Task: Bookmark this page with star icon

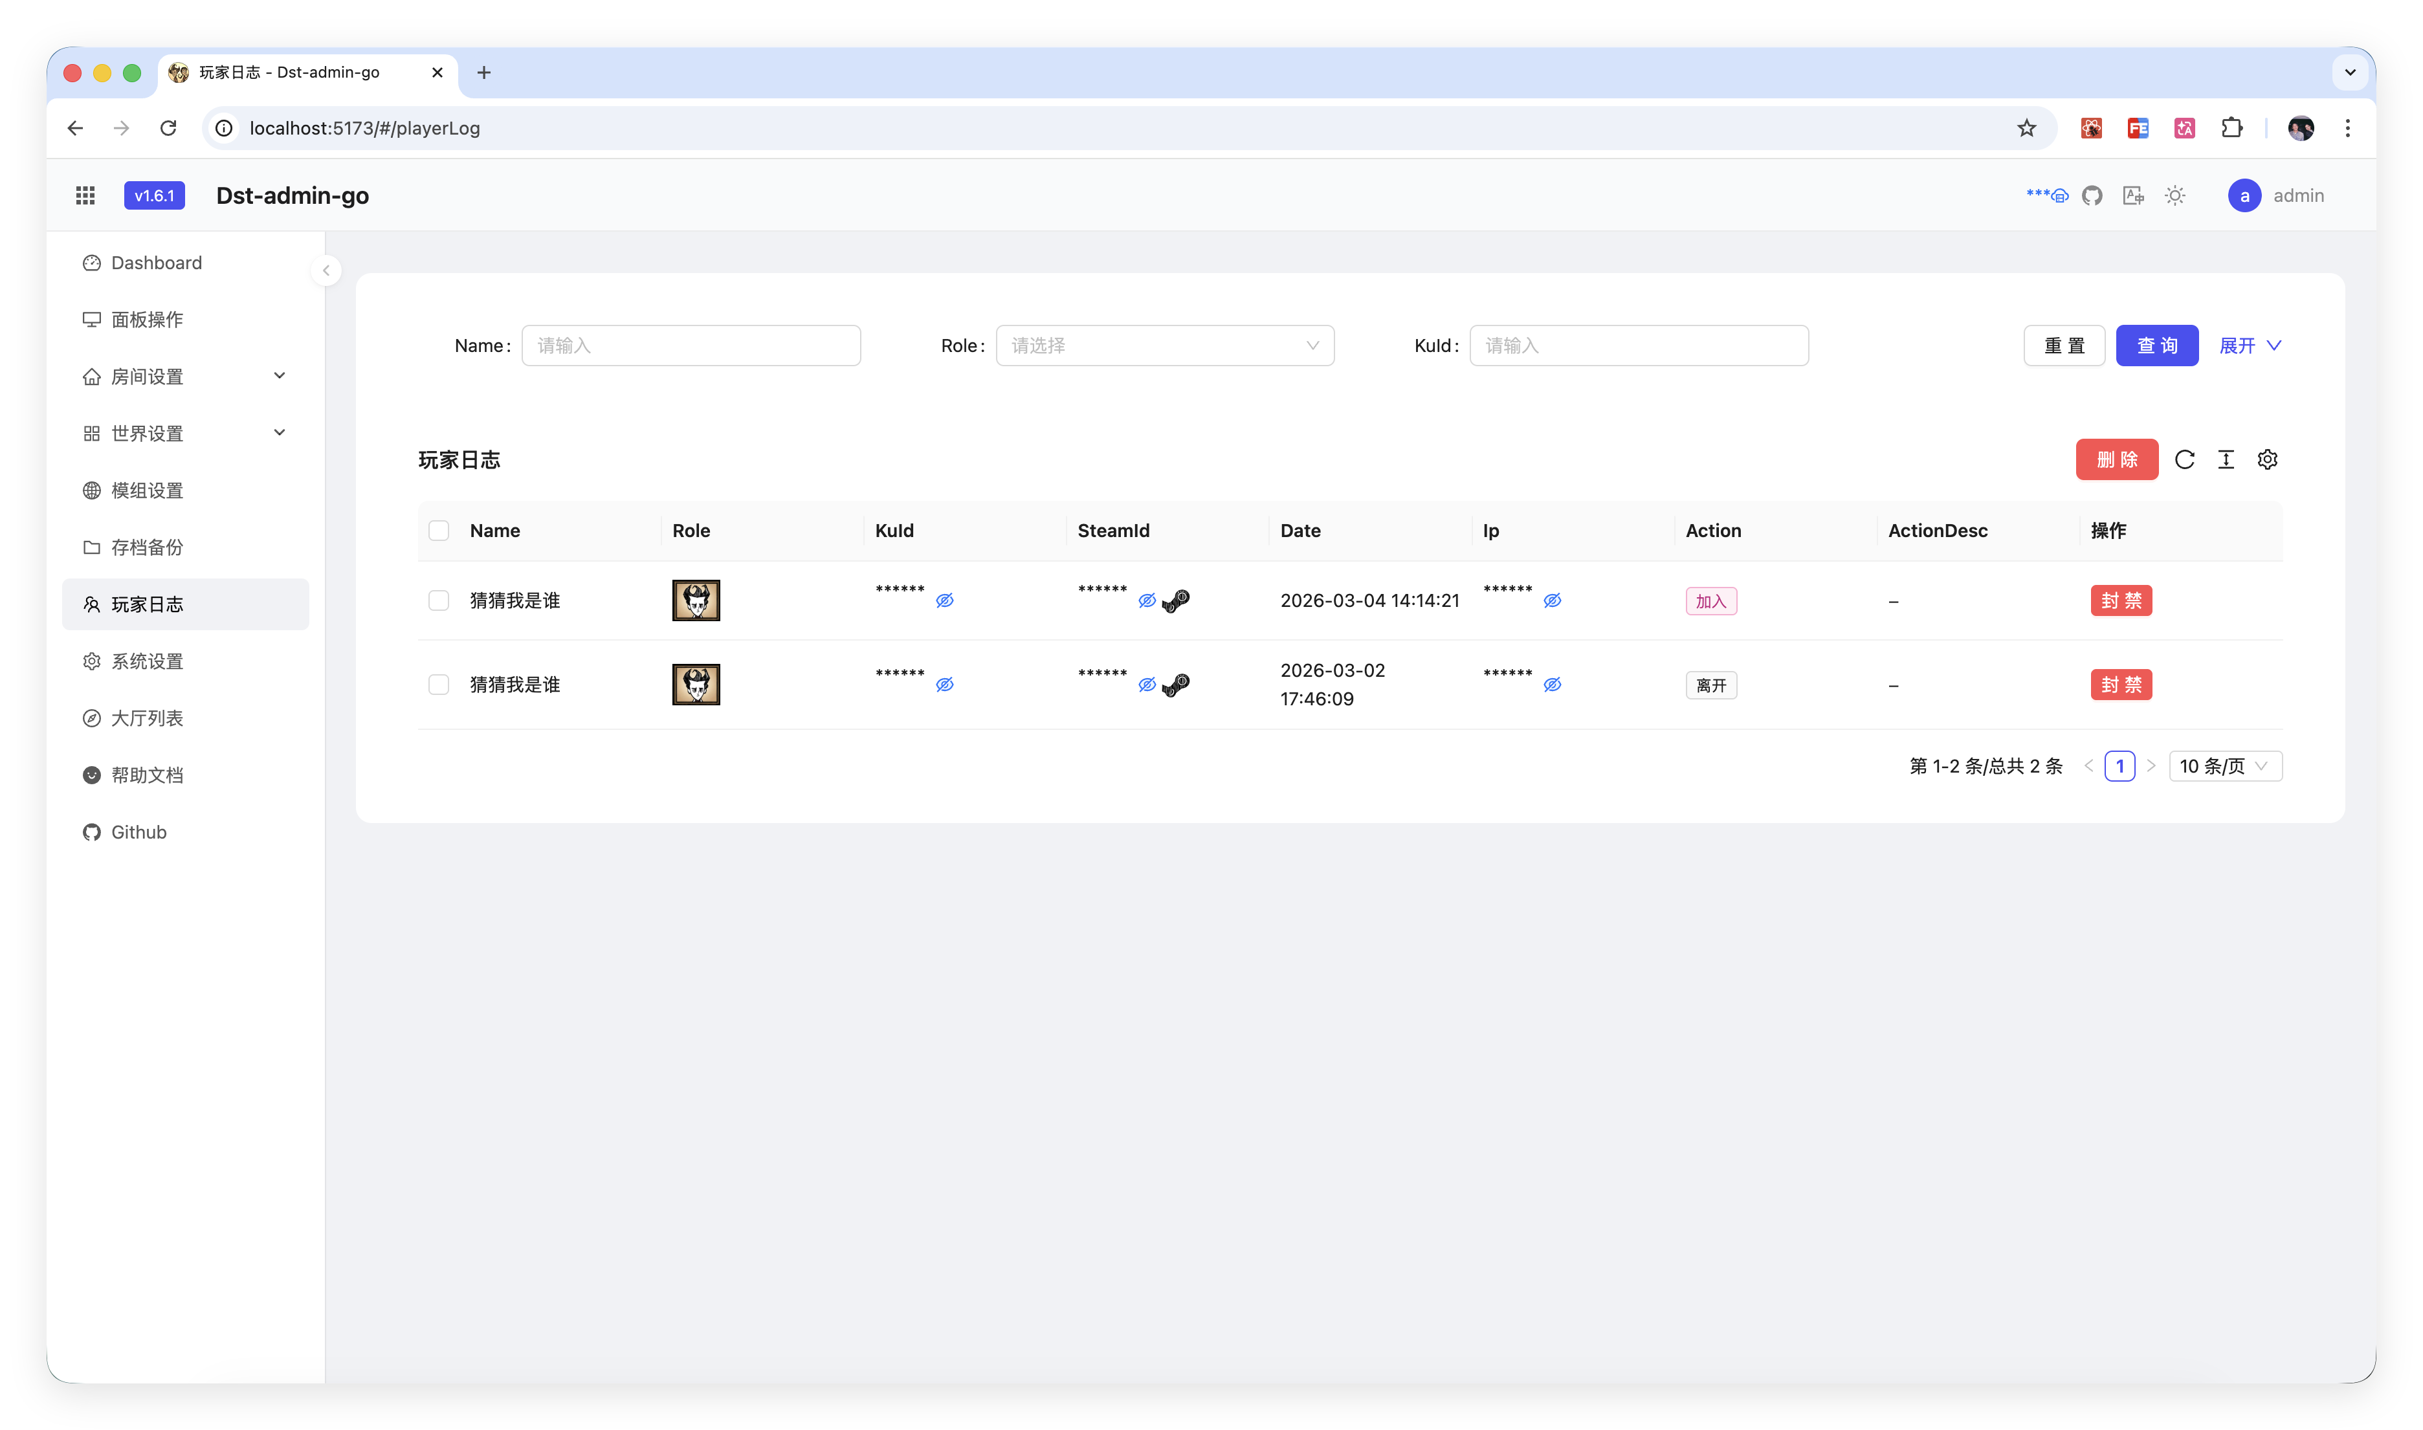Action: [x=2026, y=128]
